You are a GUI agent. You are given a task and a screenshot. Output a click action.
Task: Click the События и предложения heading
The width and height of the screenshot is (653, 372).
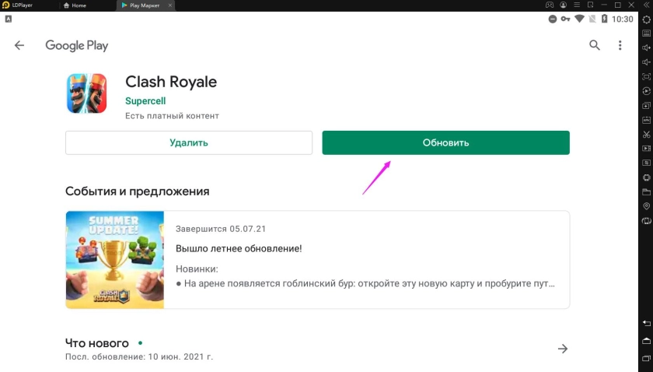click(138, 191)
